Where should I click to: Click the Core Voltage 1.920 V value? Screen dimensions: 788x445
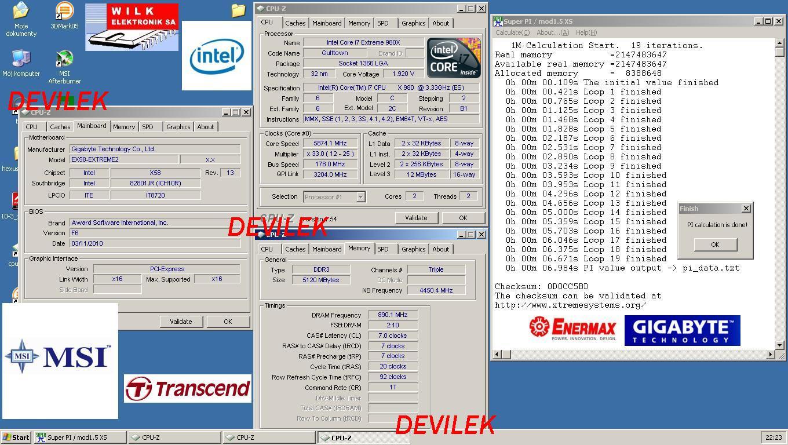tap(403, 74)
